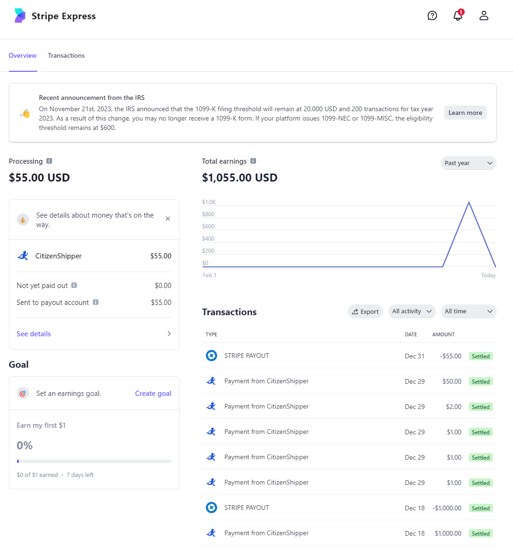Open notifications bell with red badge

[458, 15]
